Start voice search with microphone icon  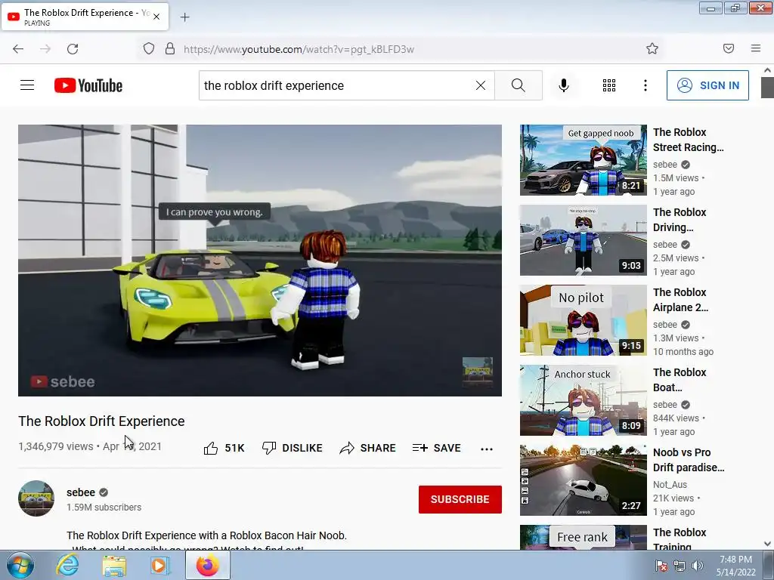click(x=563, y=85)
